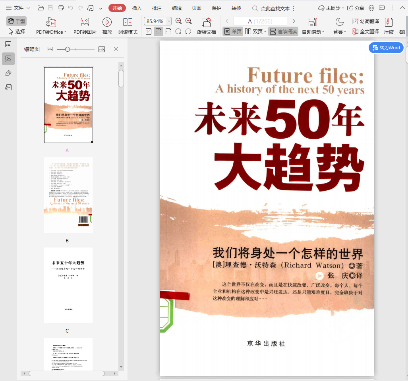
Task: Open the 文件 menu
Action: (x=18, y=8)
